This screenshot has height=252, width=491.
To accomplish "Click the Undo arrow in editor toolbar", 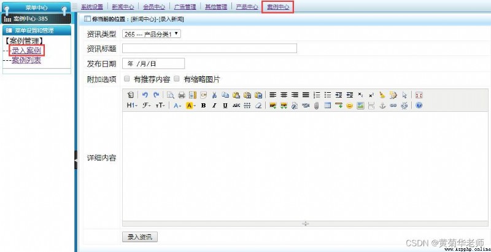I will (x=145, y=95).
